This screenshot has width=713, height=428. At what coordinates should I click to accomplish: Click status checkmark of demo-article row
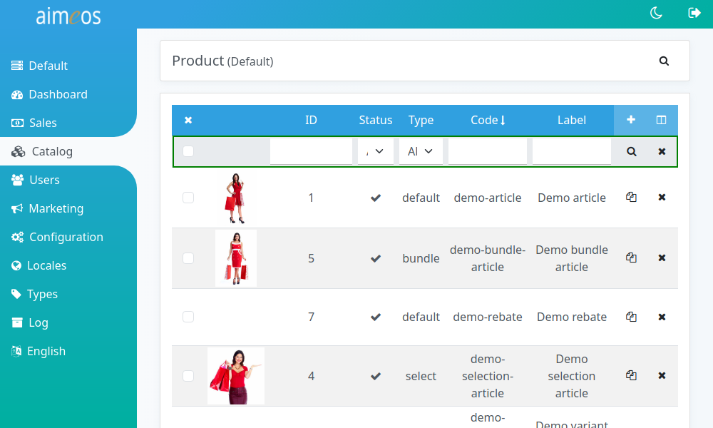pos(376,198)
